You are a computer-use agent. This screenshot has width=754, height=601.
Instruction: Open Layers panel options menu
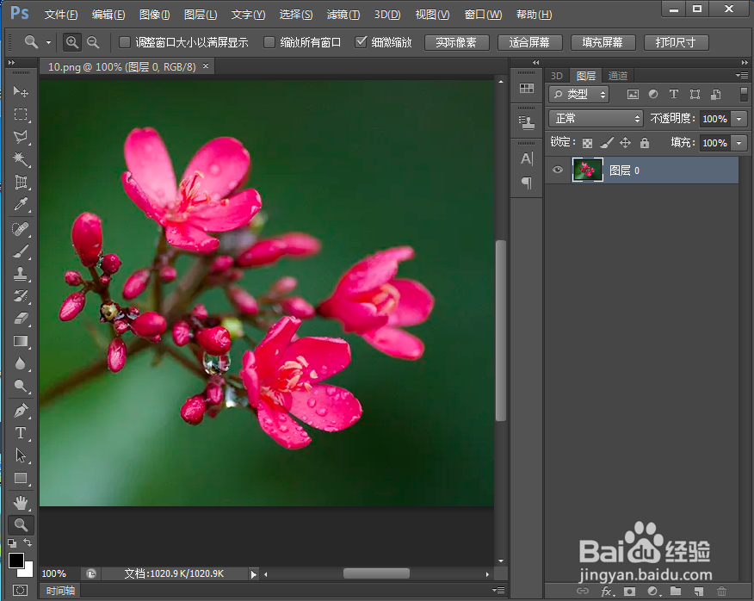pos(742,75)
